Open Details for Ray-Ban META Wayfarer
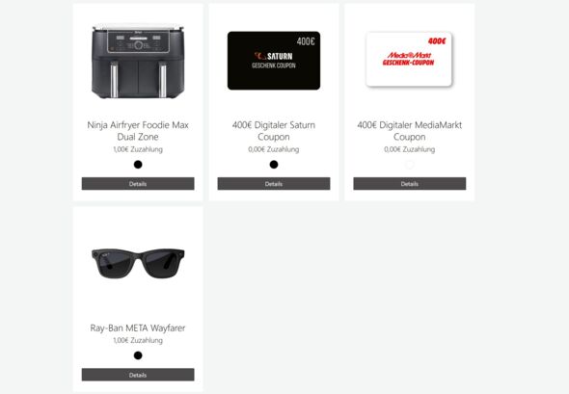 click(138, 375)
